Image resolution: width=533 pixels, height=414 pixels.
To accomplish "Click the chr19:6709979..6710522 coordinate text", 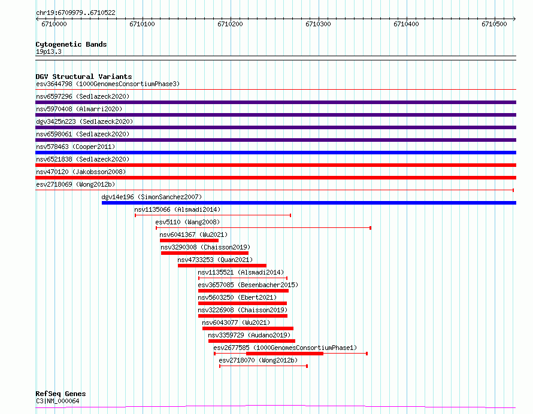I will coord(75,13).
